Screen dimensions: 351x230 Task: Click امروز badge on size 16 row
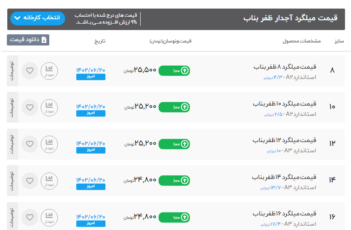point(91,224)
